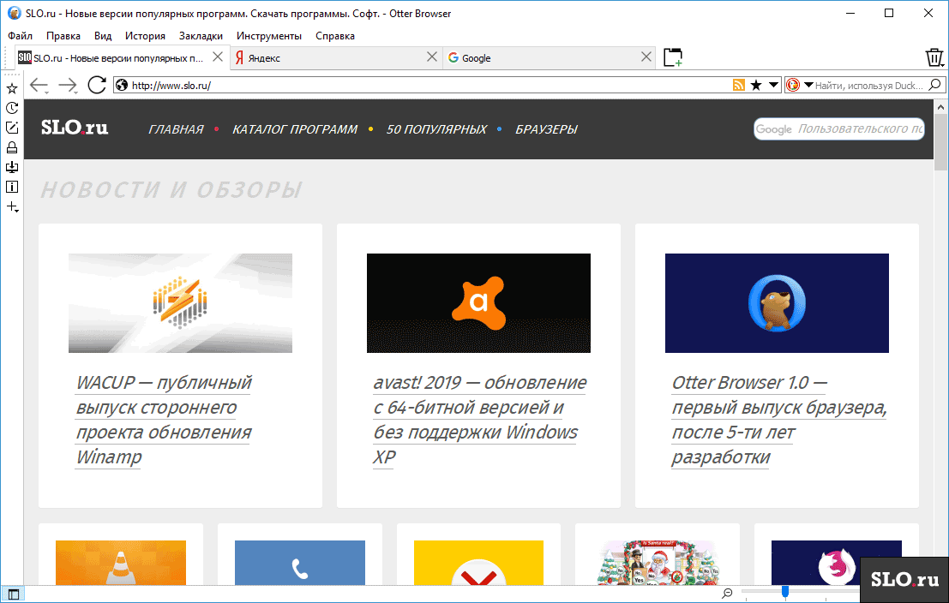Click the scrollbar up arrow
949x603 pixels.
(x=940, y=107)
